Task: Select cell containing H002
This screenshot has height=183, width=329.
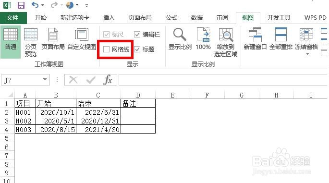Action: pos(25,121)
